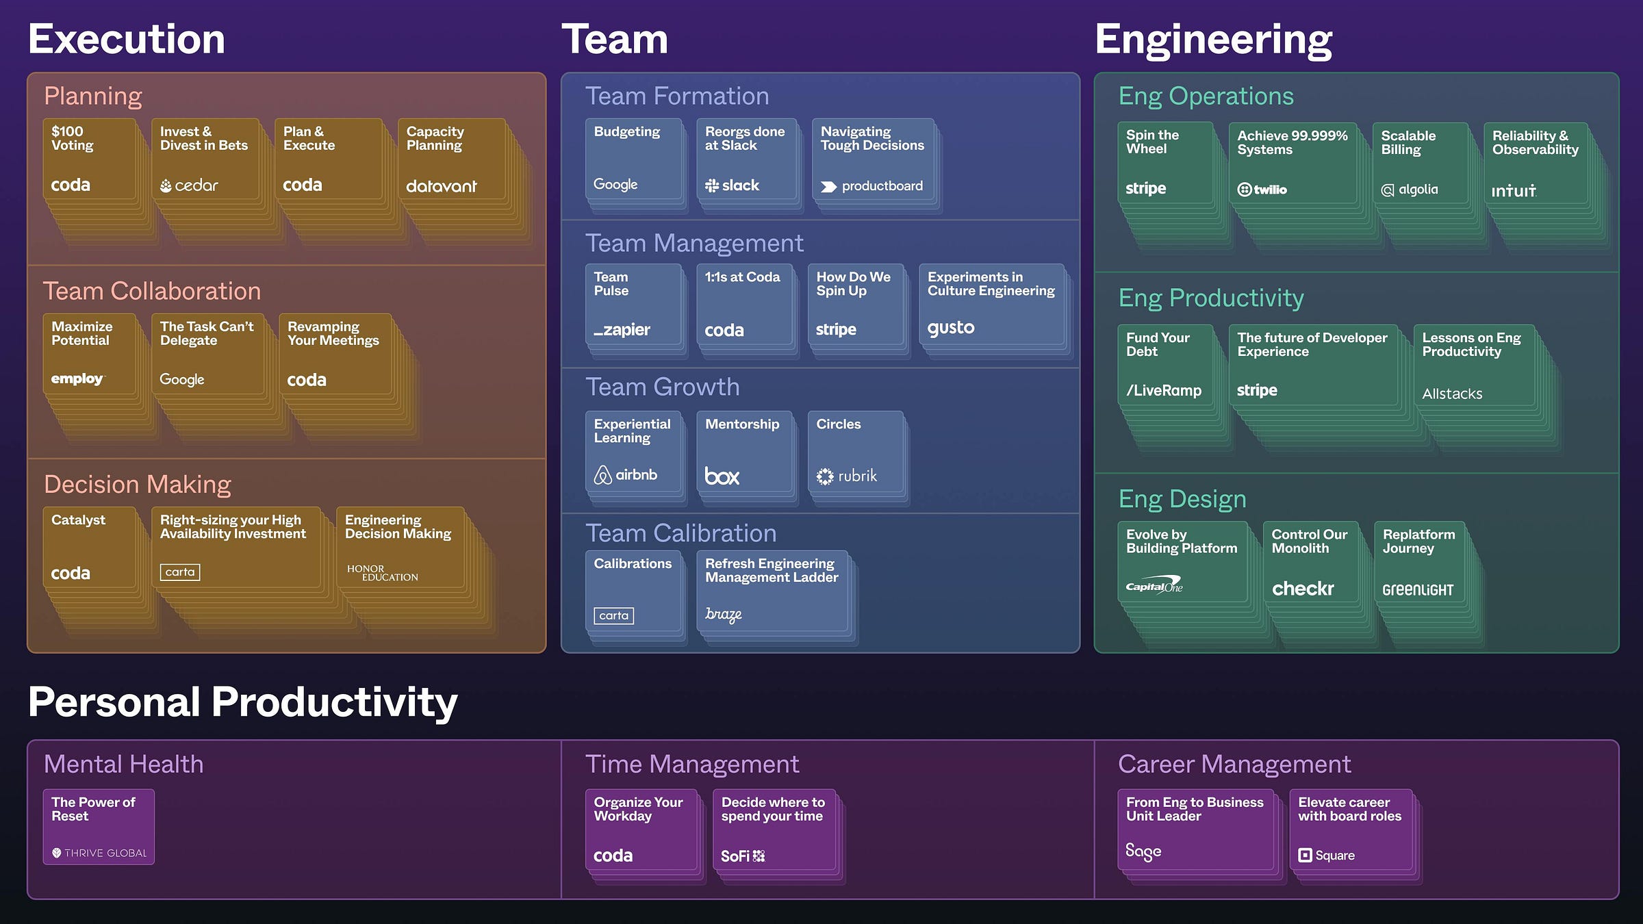
Task: Click the Eng Design heading
Action: pos(1182,499)
